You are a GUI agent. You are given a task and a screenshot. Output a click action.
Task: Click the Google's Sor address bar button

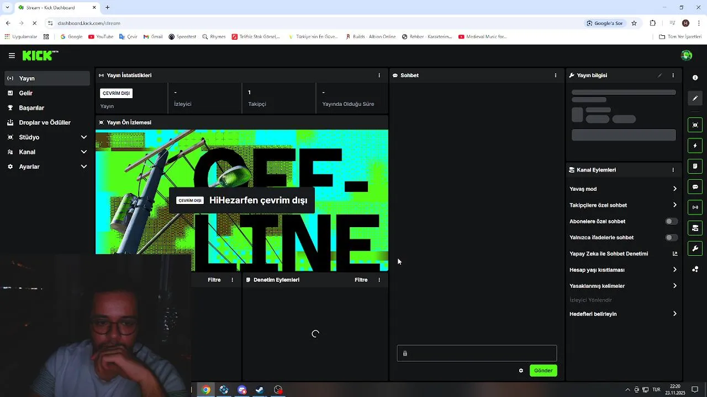coord(605,23)
